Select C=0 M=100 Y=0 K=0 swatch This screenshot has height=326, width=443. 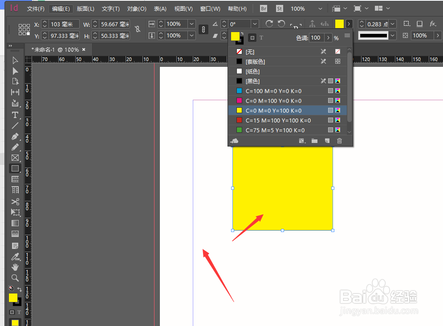288,101
